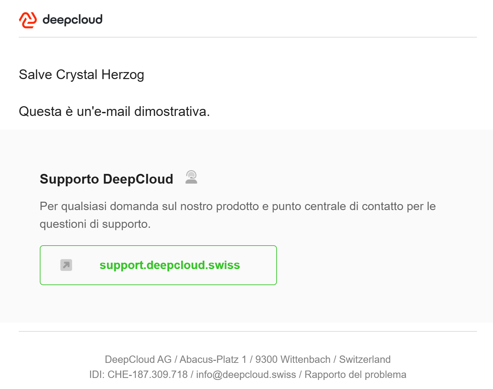The image size is (493, 389).
Task: Click the support description paragraph text
Action: [237, 215]
